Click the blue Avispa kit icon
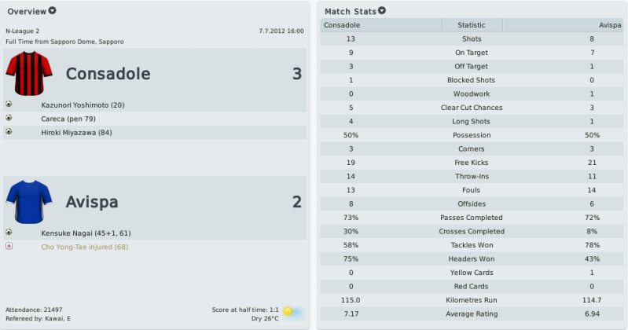This screenshot has width=628, height=330. [29, 201]
